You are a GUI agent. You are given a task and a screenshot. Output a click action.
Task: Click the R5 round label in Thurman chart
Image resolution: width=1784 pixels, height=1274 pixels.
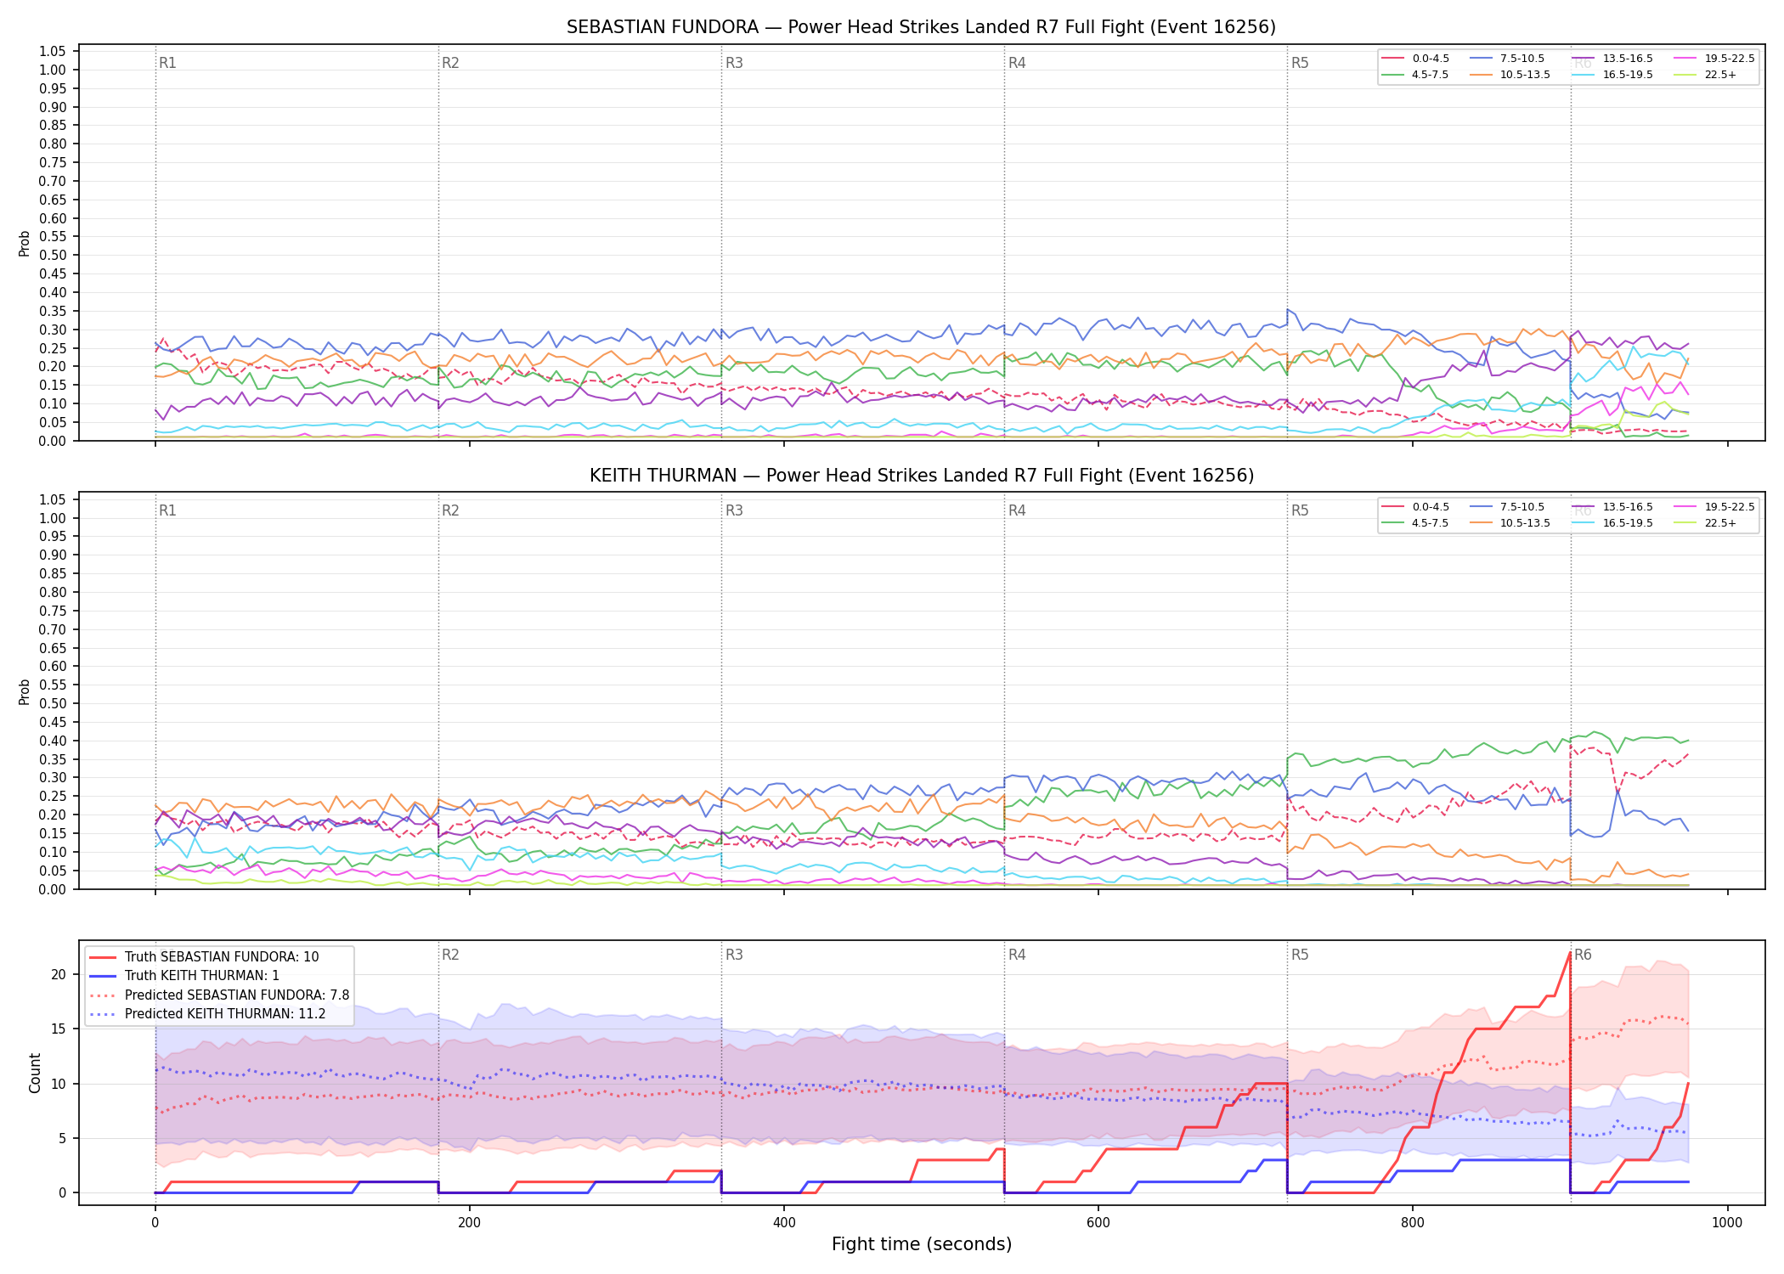[1300, 510]
